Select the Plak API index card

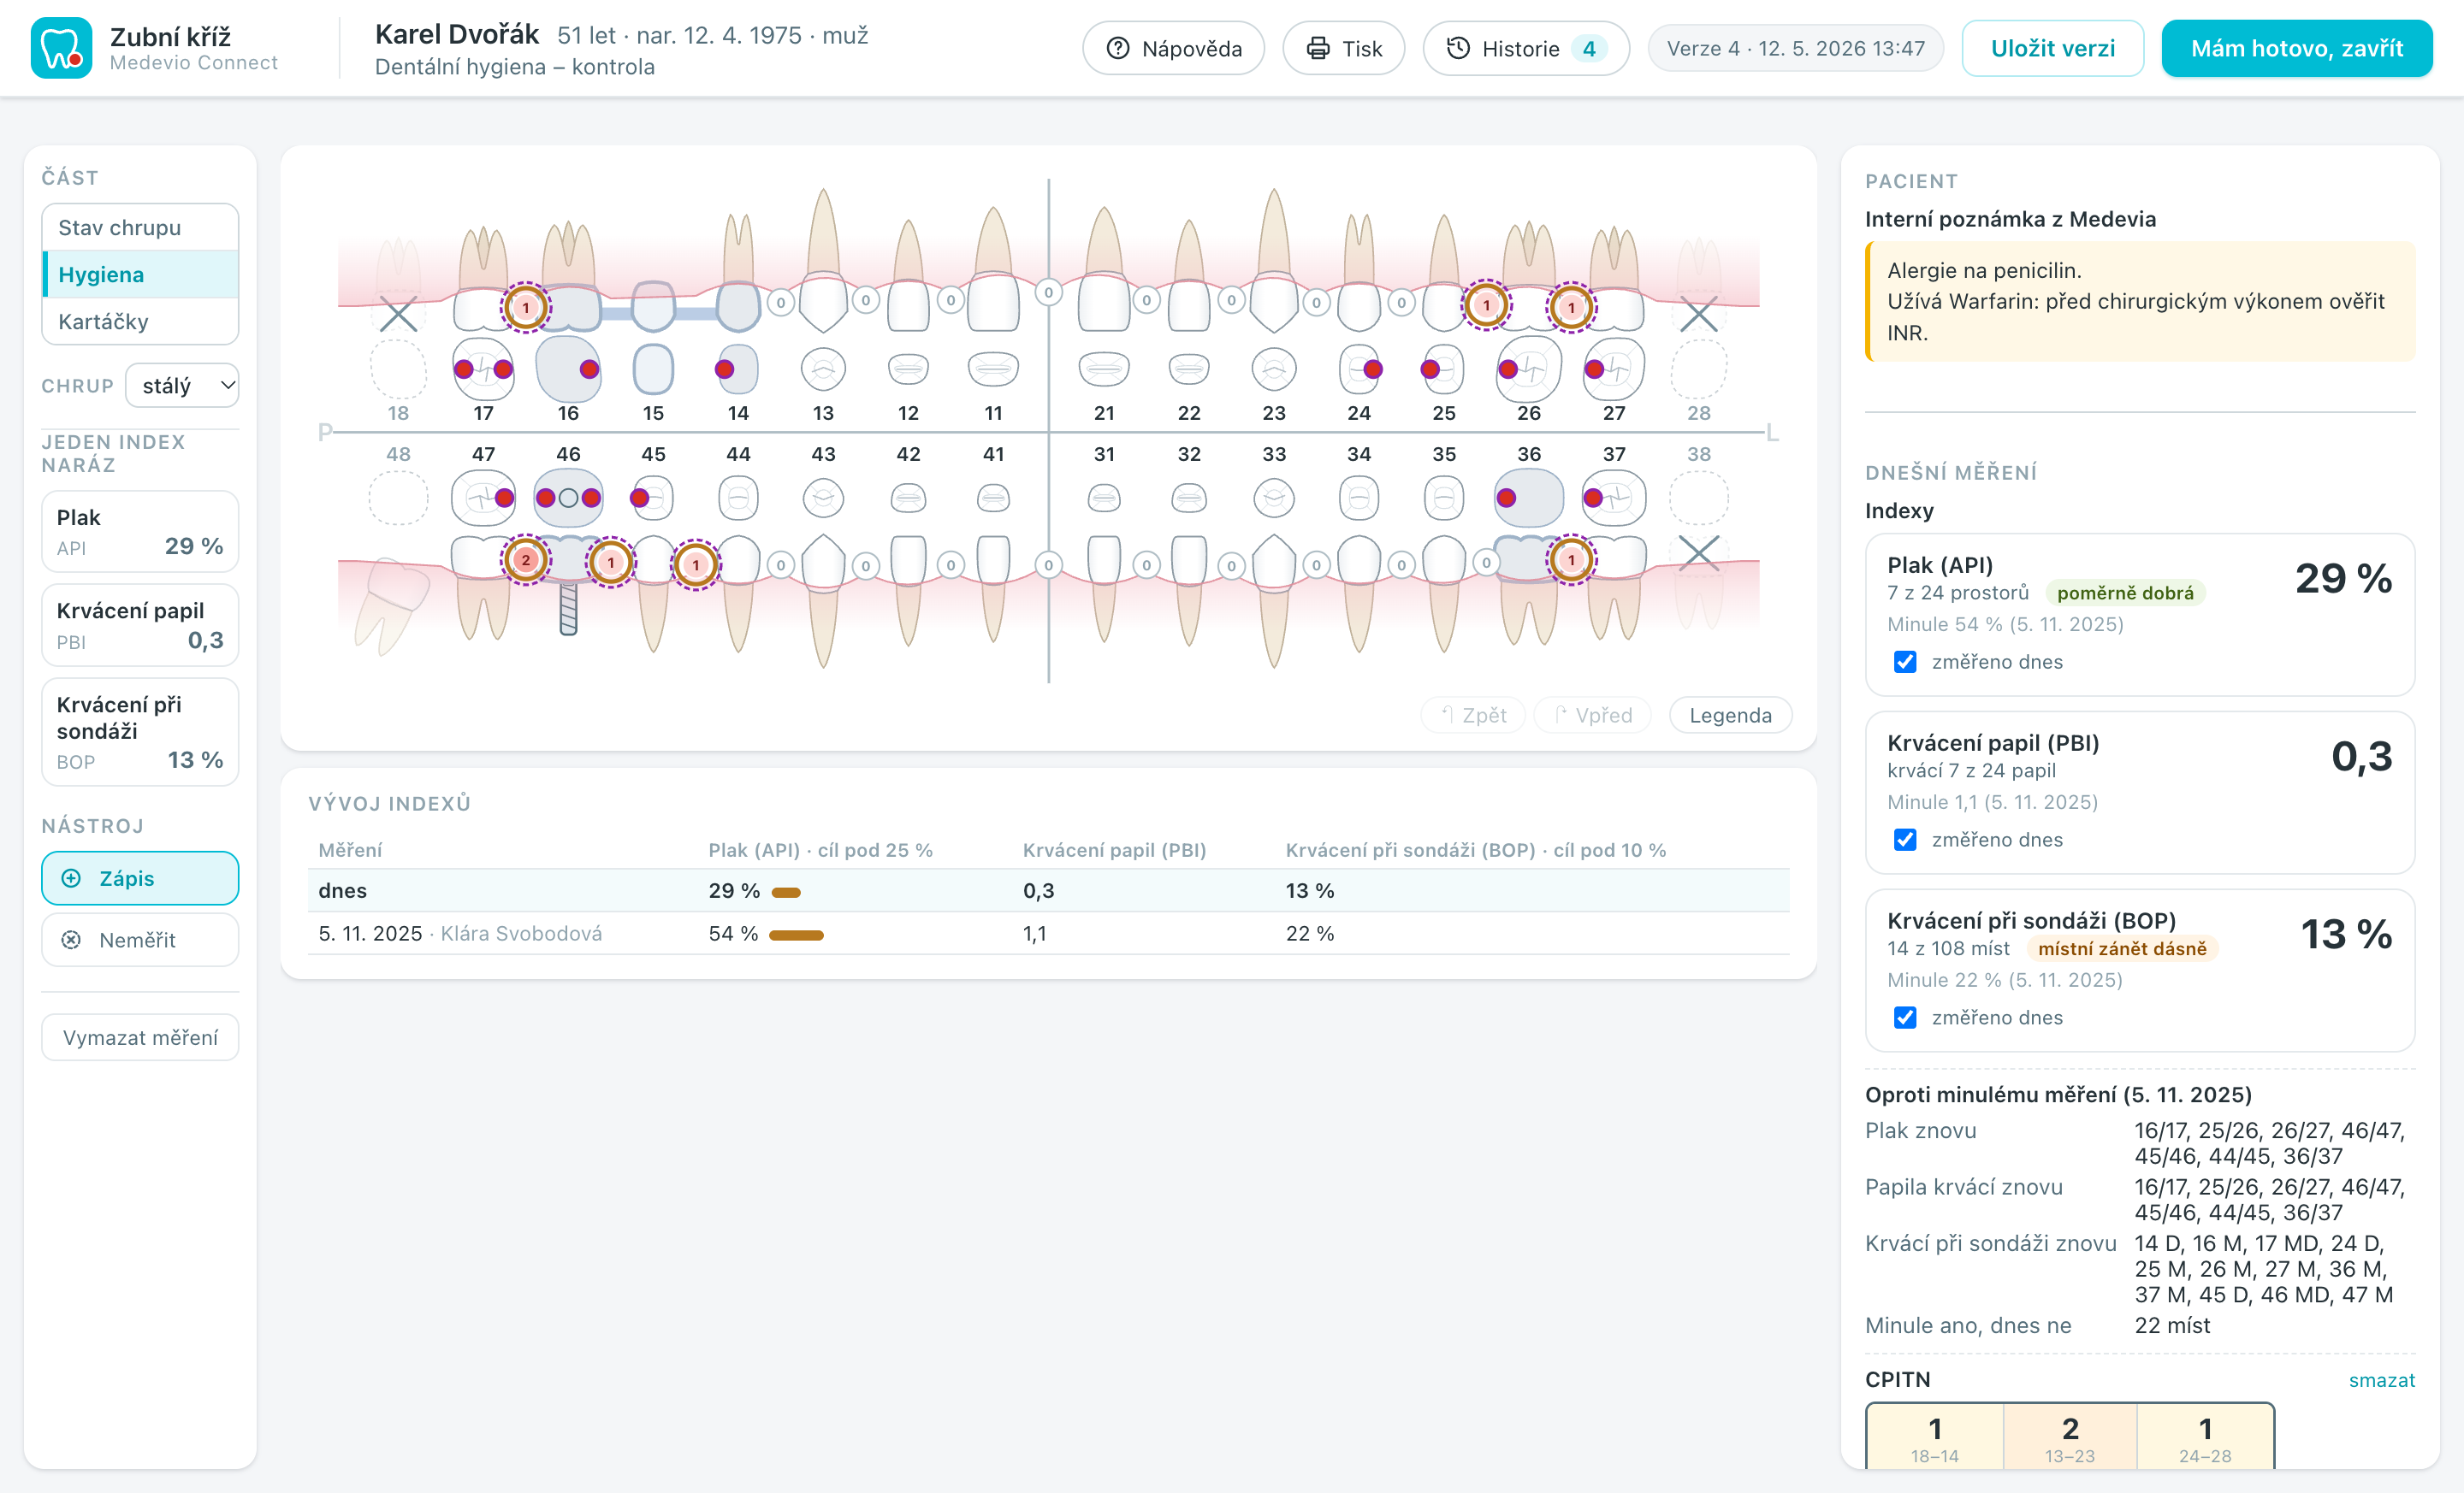140,532
